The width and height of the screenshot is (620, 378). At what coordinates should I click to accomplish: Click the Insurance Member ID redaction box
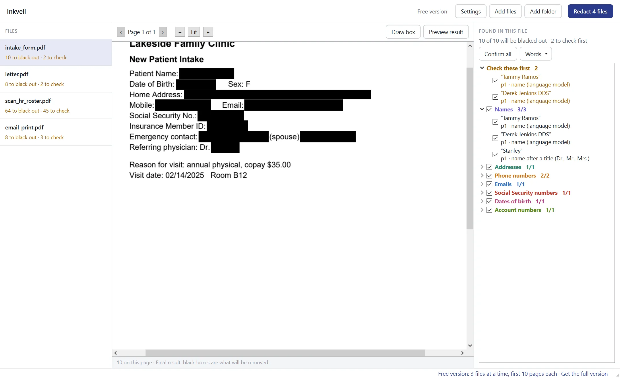click(227, 126)
